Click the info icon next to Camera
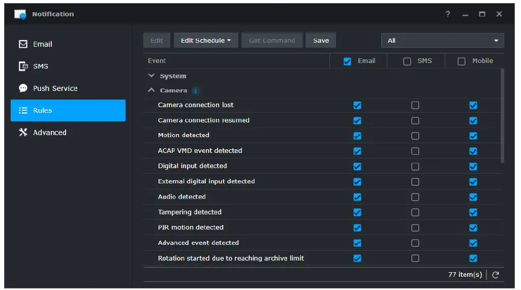 (196, 91)
